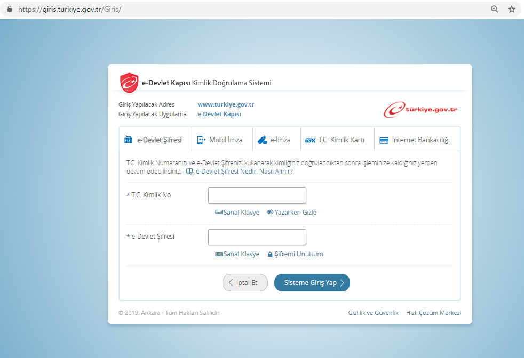
Task: Toggle Yazarken Gizle to hide typing
Action: tap(291, 212)
